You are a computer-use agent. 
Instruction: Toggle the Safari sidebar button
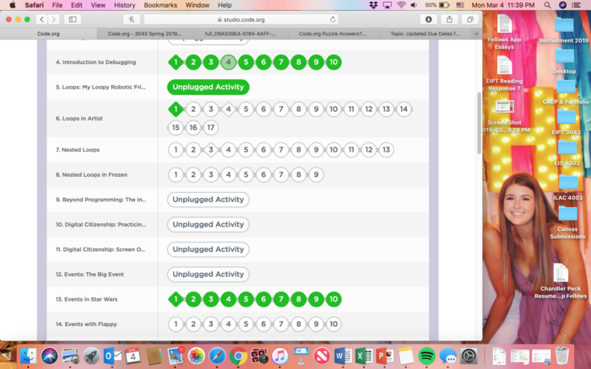(x=73, y=19)
